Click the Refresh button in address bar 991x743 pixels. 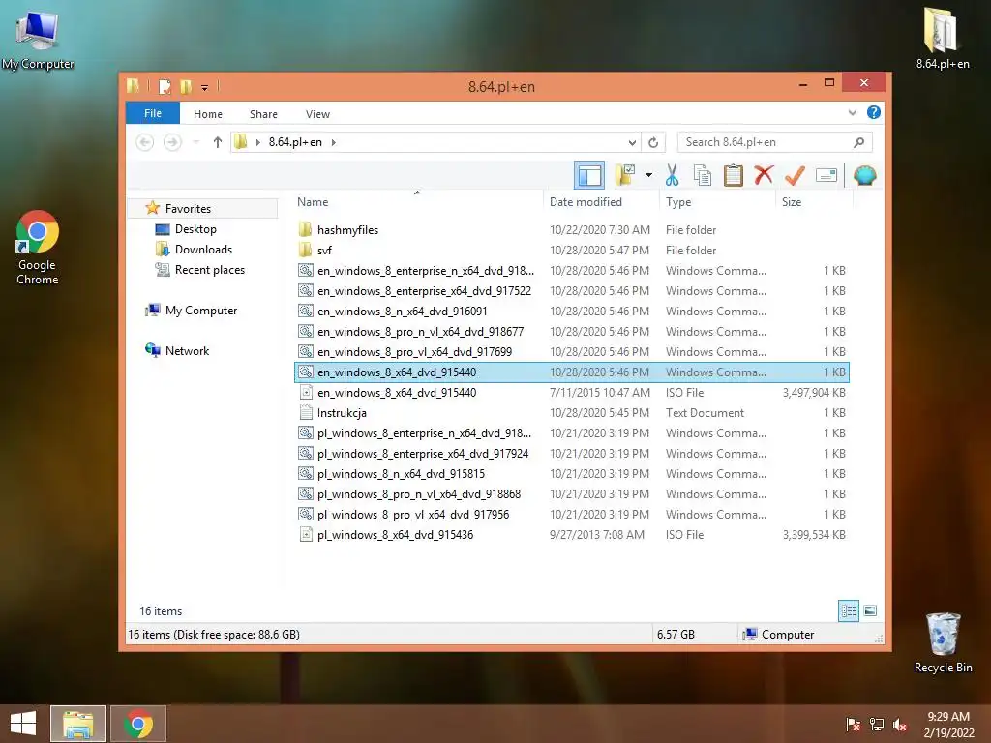click(653, 142)
